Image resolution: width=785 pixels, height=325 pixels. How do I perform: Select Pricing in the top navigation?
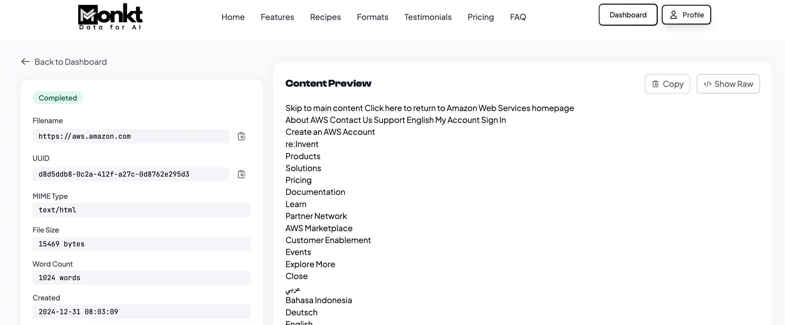tap(481, 17)
